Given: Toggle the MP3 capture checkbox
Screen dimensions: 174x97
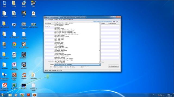Looking at the screenshot, I should click(x=66, y=67).
